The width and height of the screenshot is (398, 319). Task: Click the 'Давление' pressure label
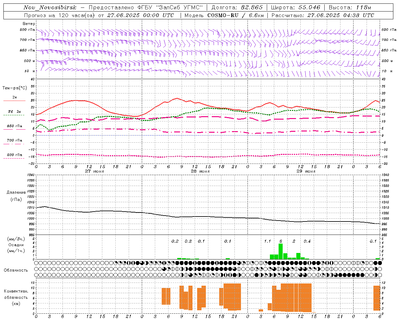tap(16, 193)
